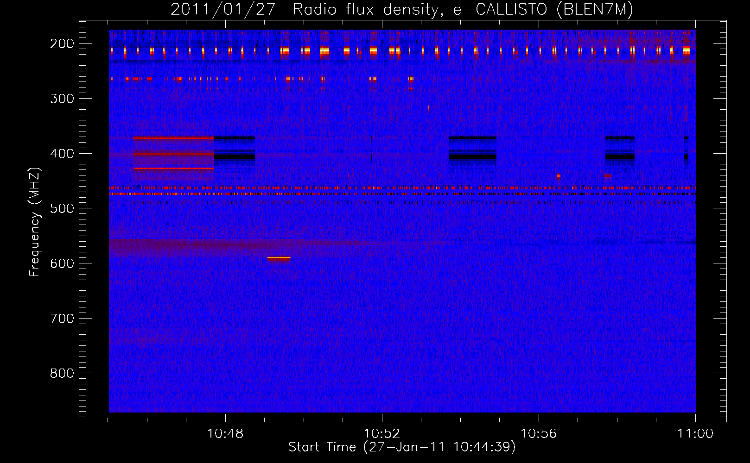Click the 600 frequency tick label

click(x=62, y=263)
